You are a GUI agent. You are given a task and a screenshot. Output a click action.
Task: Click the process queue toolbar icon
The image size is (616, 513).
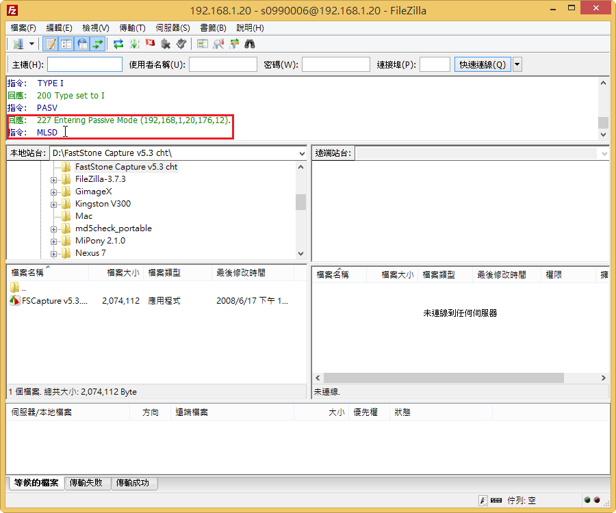(x=134, y=44)
